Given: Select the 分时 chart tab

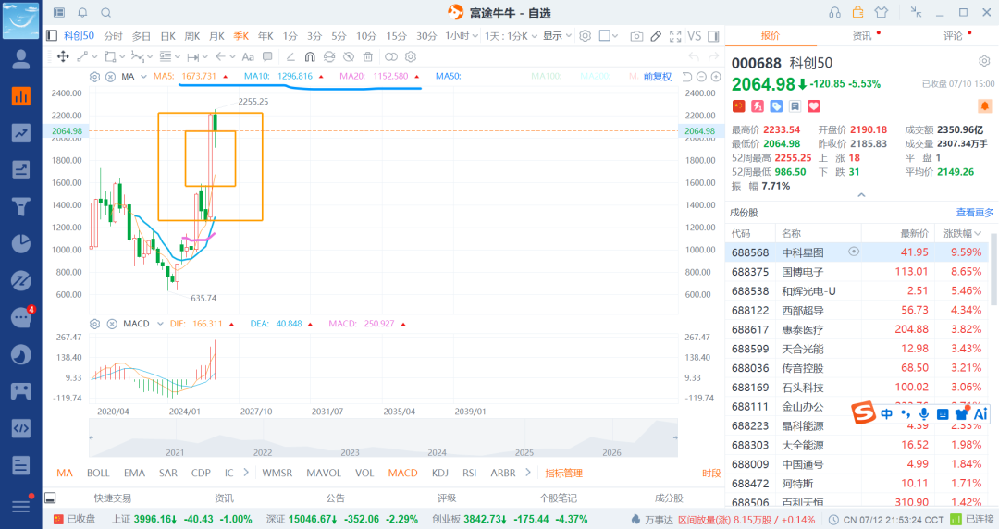Looking at the screenshot, I should coord(114,36).
